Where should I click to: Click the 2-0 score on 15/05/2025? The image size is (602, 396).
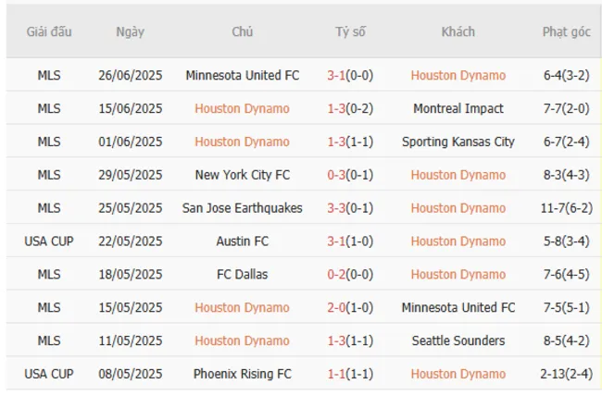point(336,308)
